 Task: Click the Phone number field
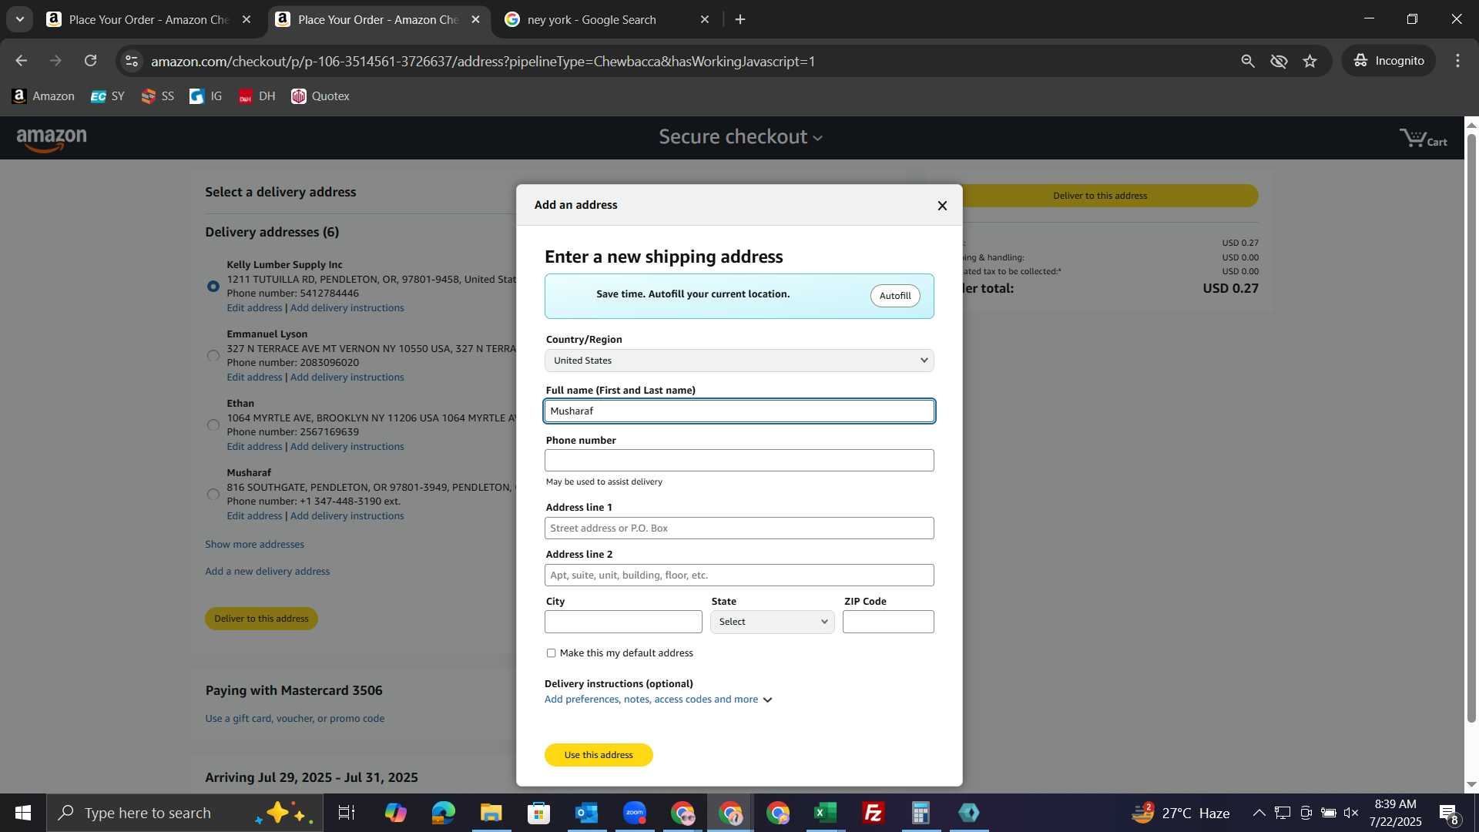pyautogui.click(x=739, y=461)
